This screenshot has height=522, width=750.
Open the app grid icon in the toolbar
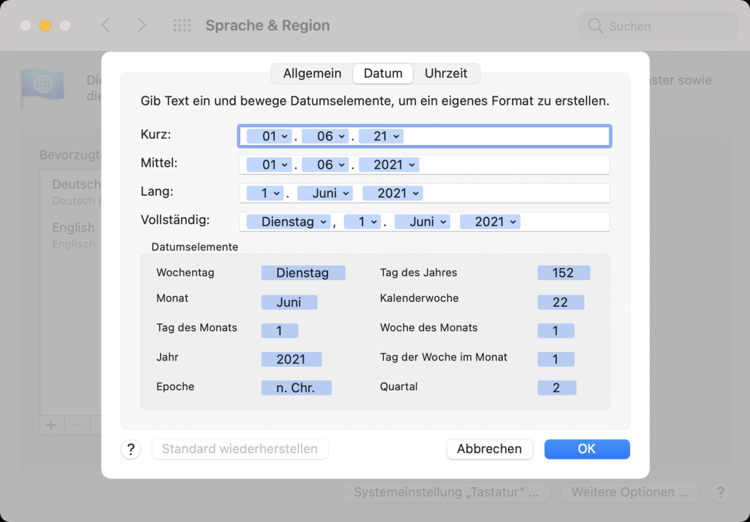pyautogui.click(x=181, y=25)
